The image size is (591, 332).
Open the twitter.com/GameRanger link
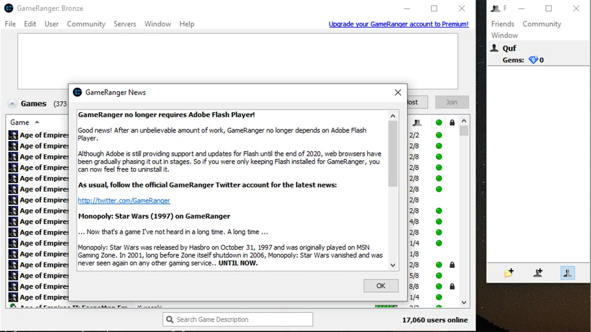124,200
